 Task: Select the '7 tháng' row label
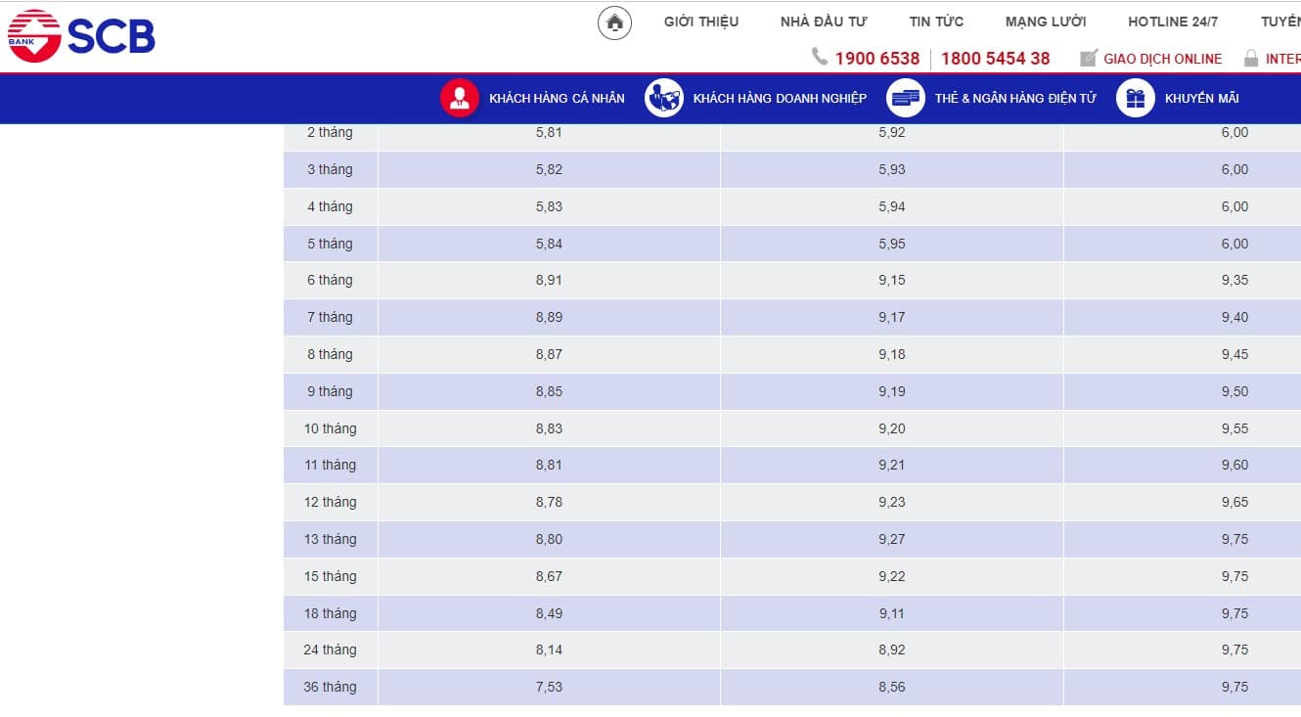pyautogui.click(x=330, y=317)
